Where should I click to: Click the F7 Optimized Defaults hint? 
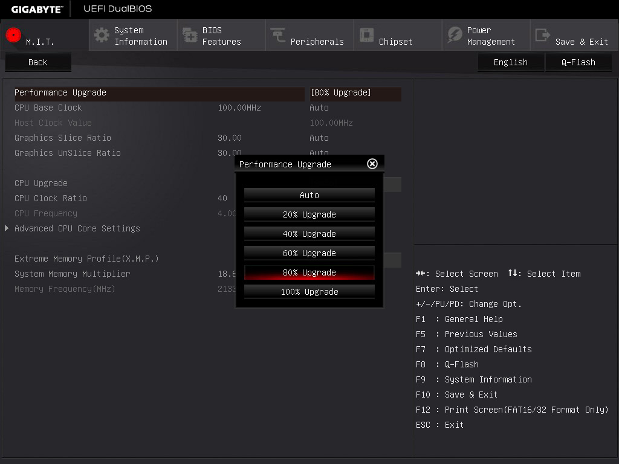[x=474, y=349]
